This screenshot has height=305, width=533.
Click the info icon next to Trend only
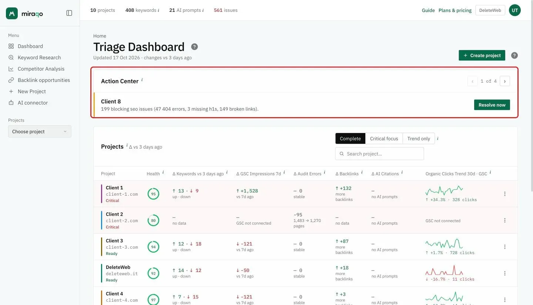pos(438,138)
